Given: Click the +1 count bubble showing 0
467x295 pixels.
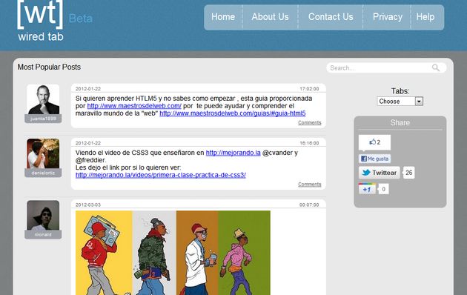Looking at the screenshot, I should (384, 189).
